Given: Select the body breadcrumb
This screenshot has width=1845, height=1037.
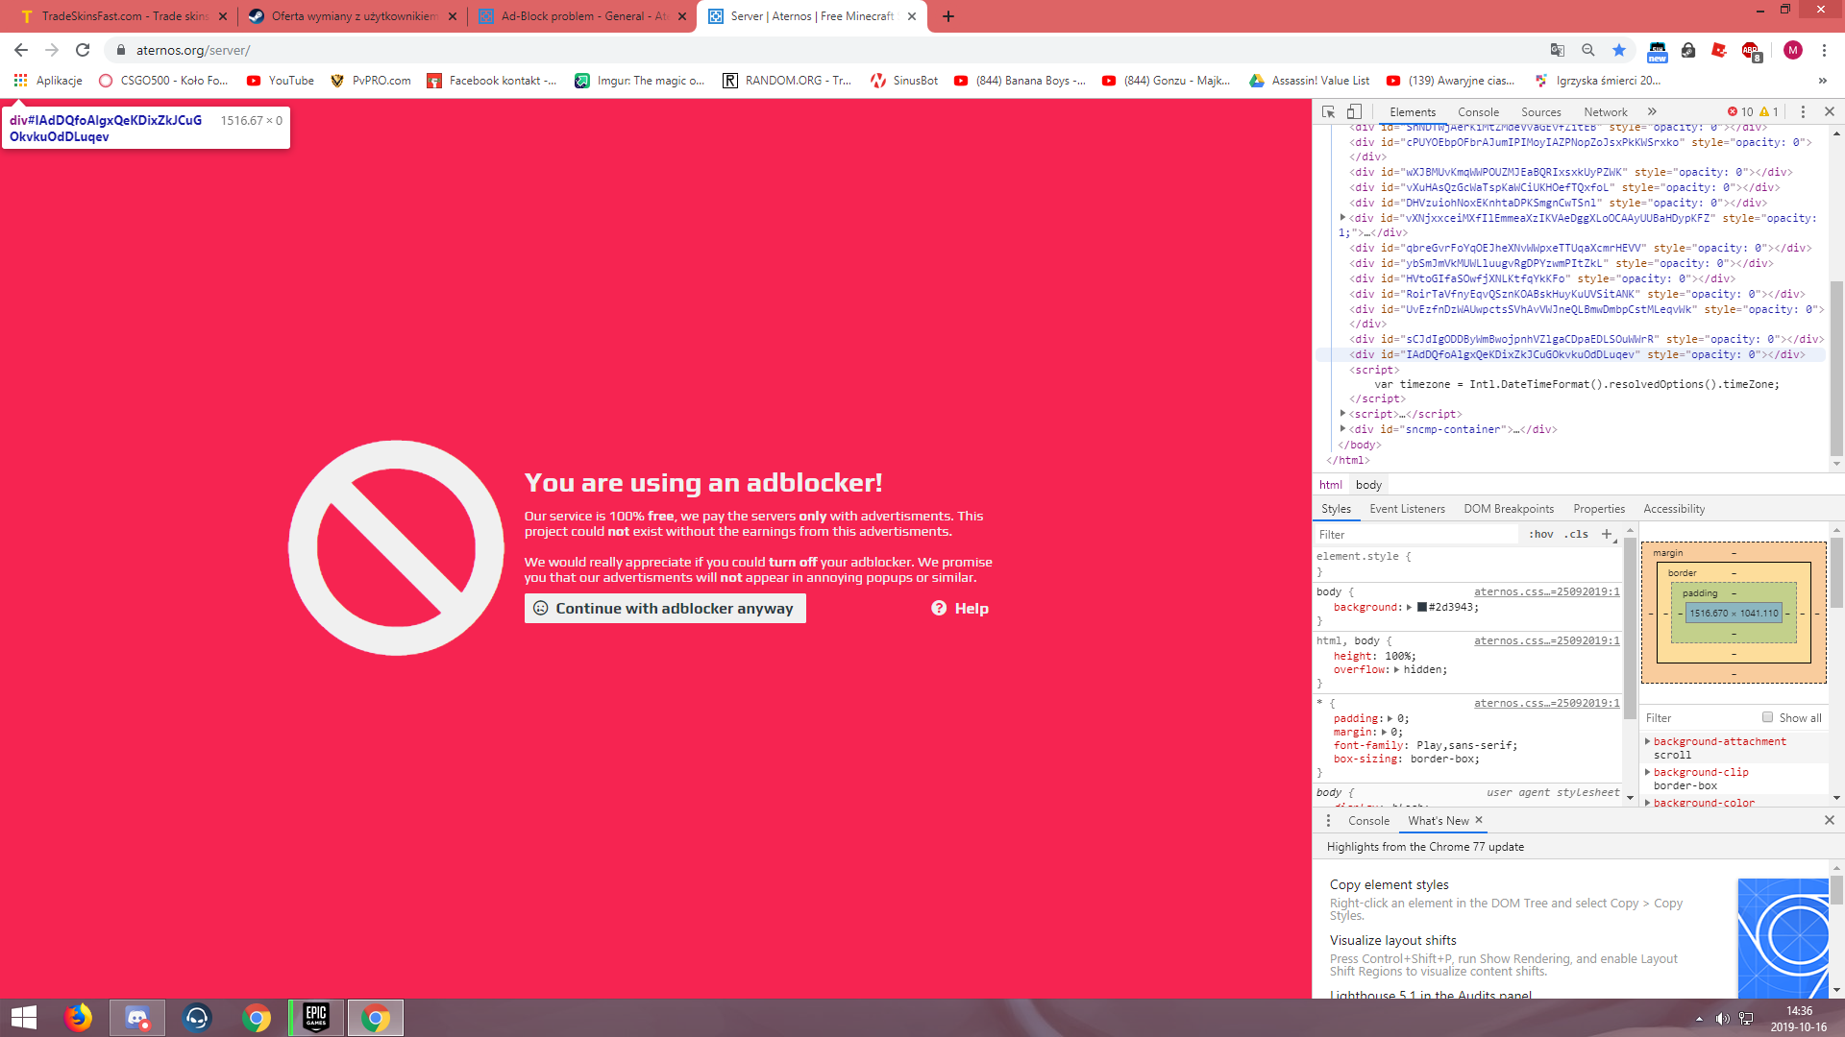Looking at the screenshot, I should (x=1368, y=485).
